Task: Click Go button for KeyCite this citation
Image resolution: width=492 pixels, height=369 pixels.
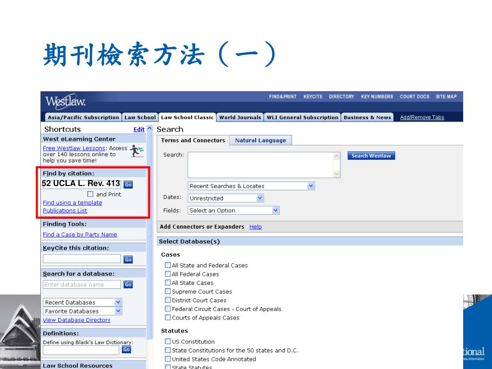Action: point(128,259)
